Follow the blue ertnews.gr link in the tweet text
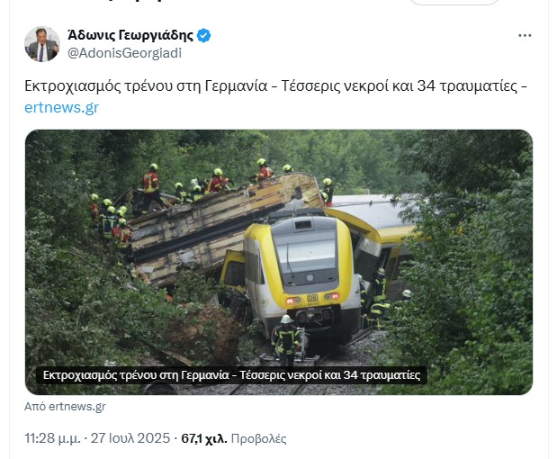 pos(61,107)
